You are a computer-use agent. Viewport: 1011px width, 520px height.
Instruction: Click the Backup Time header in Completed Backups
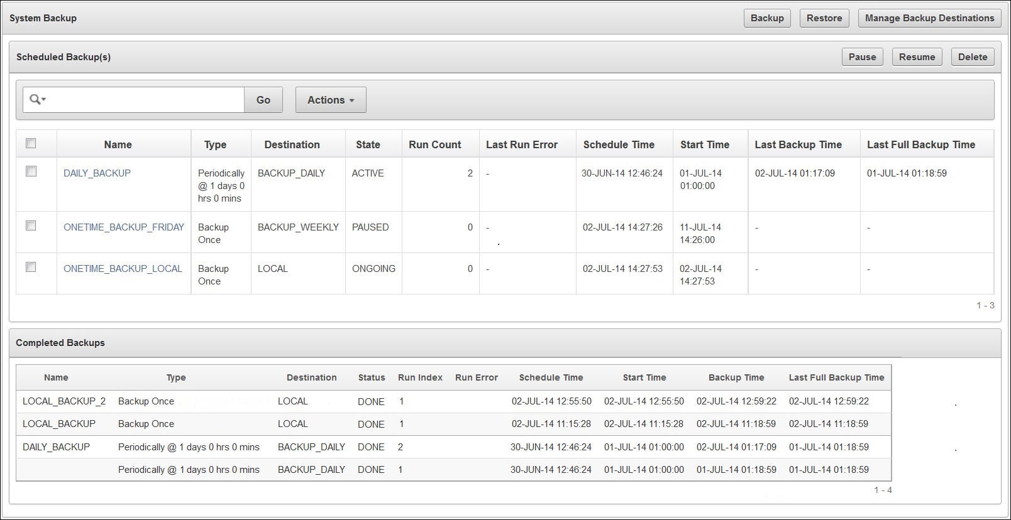(736, 377)
